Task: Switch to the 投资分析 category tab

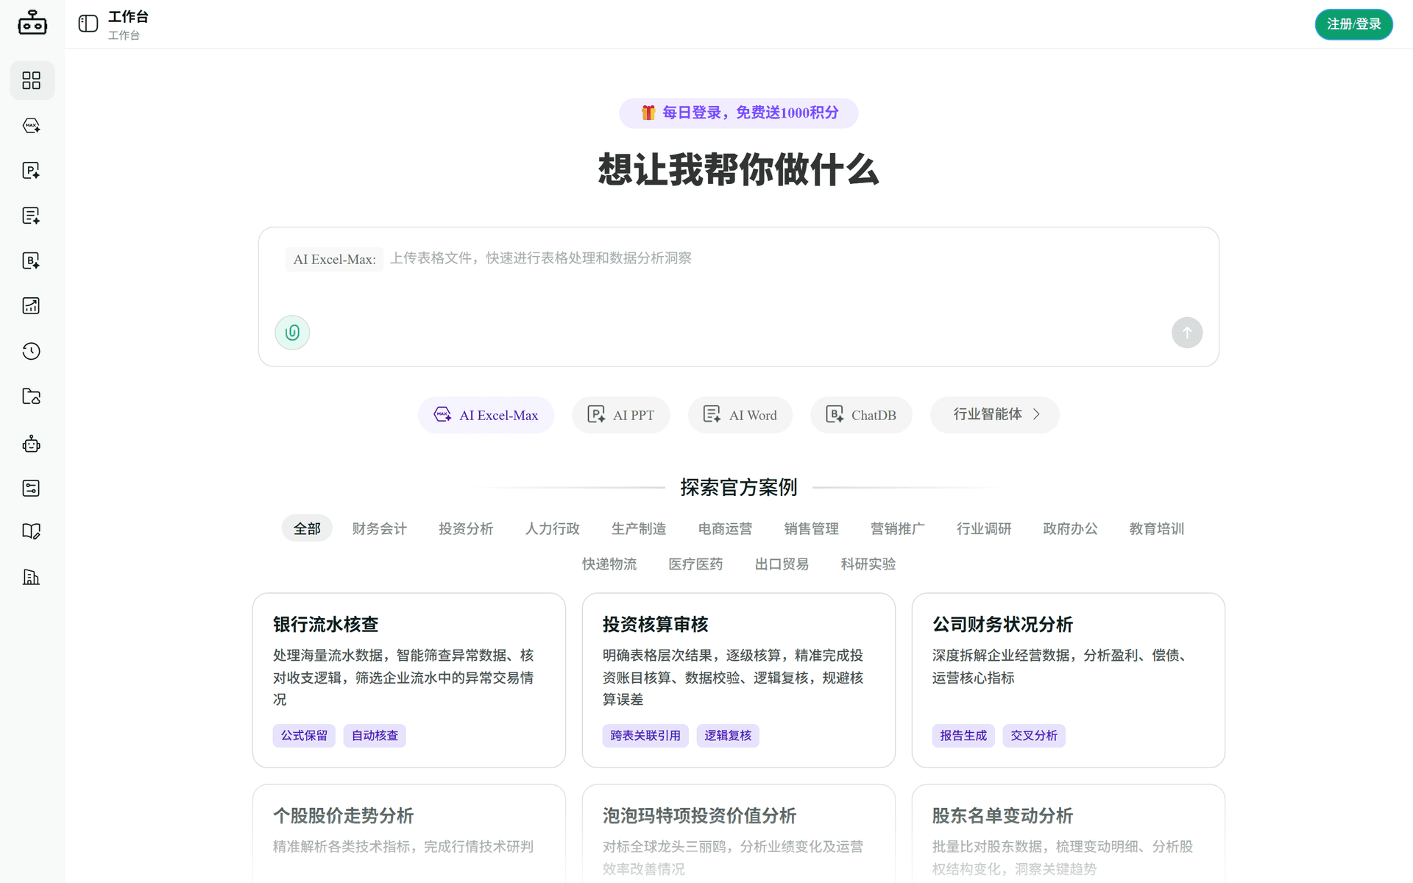Action: click(466, 528)
